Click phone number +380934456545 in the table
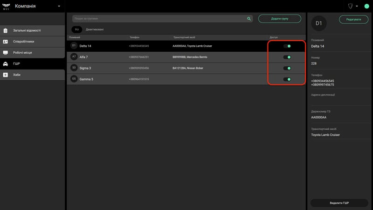 tap(138, 46)
